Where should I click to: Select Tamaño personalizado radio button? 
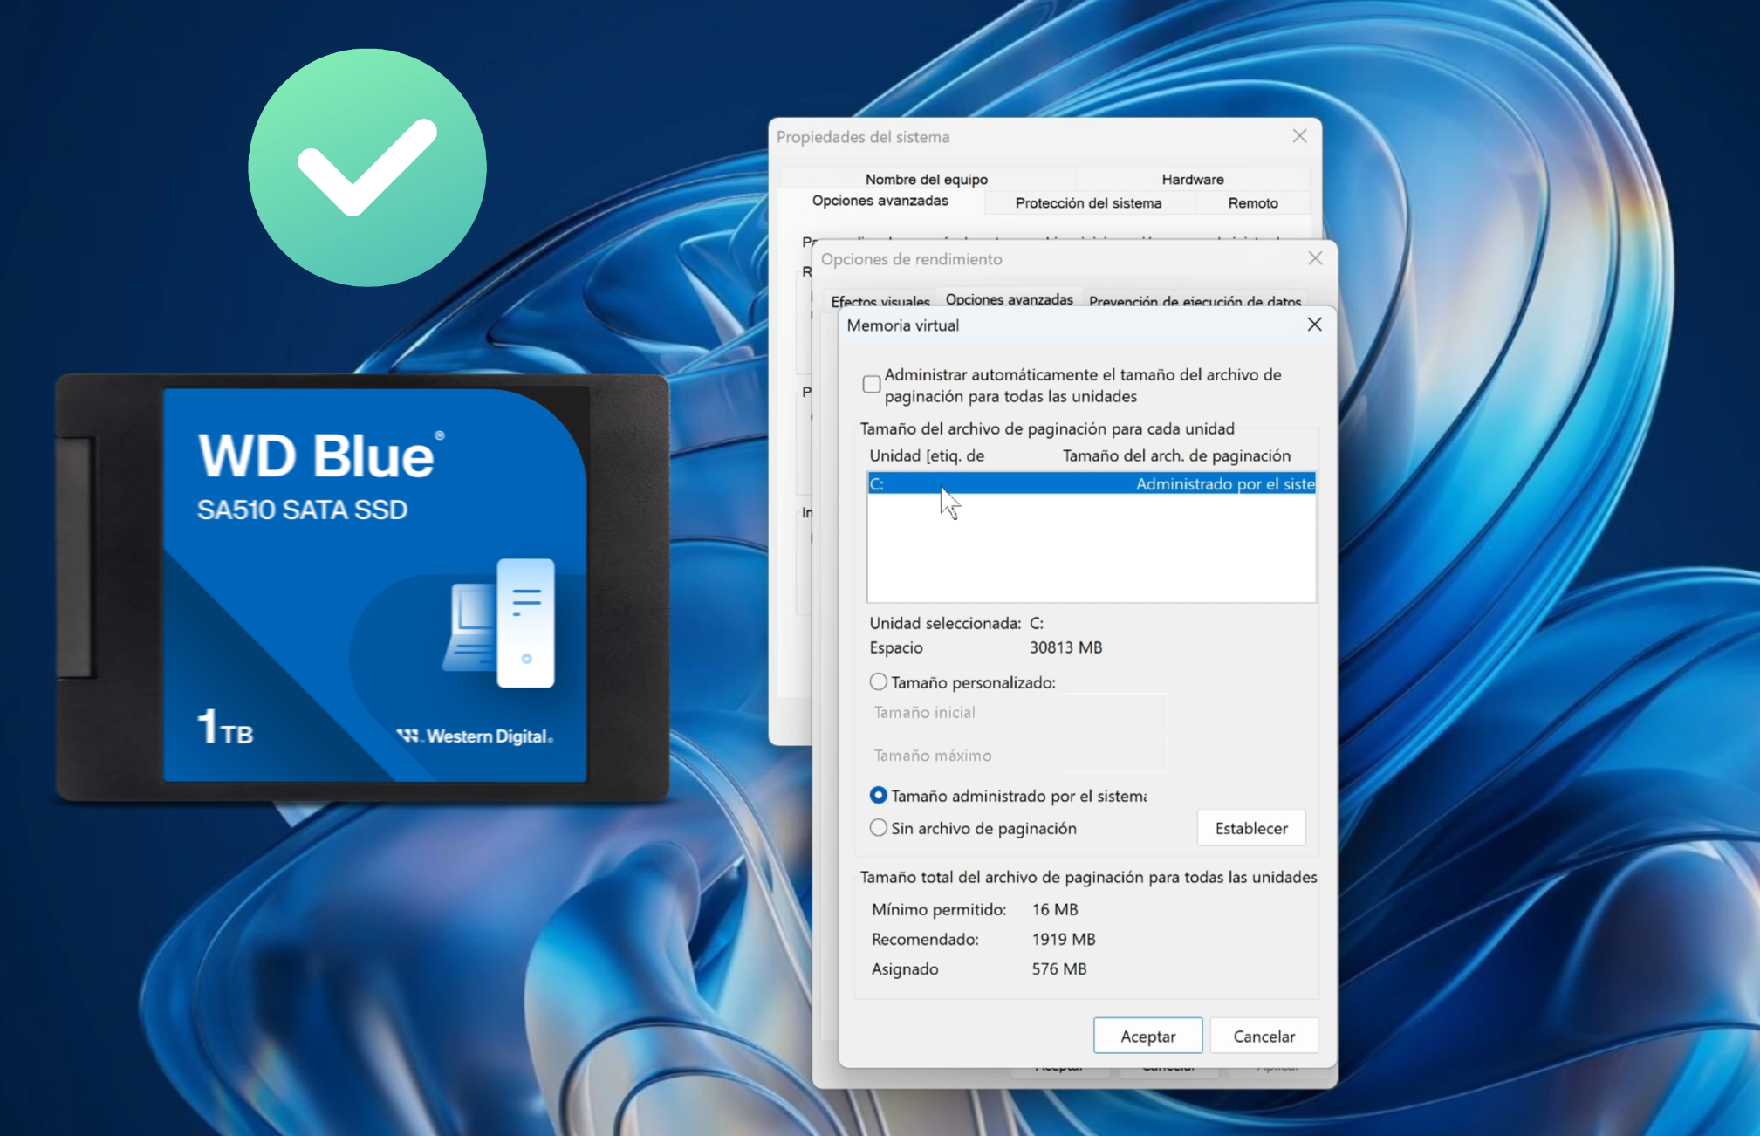pyautogui.click(x=878, y=681)
